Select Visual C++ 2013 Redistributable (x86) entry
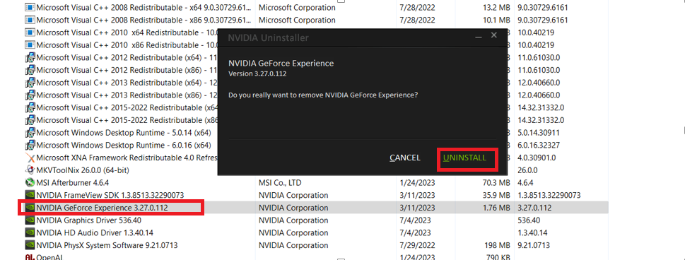 click(127, 95)
